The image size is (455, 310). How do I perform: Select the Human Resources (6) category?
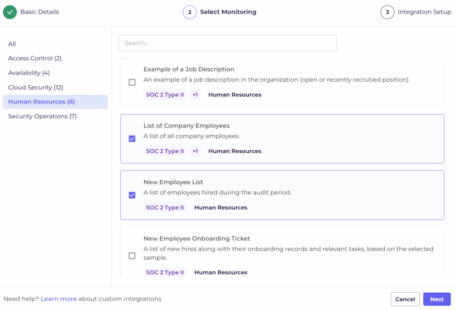tap(55, 102)
